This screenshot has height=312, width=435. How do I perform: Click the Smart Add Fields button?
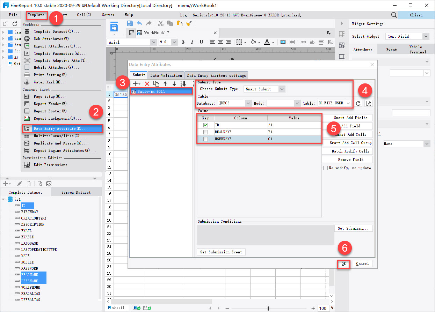click(347, 118)
